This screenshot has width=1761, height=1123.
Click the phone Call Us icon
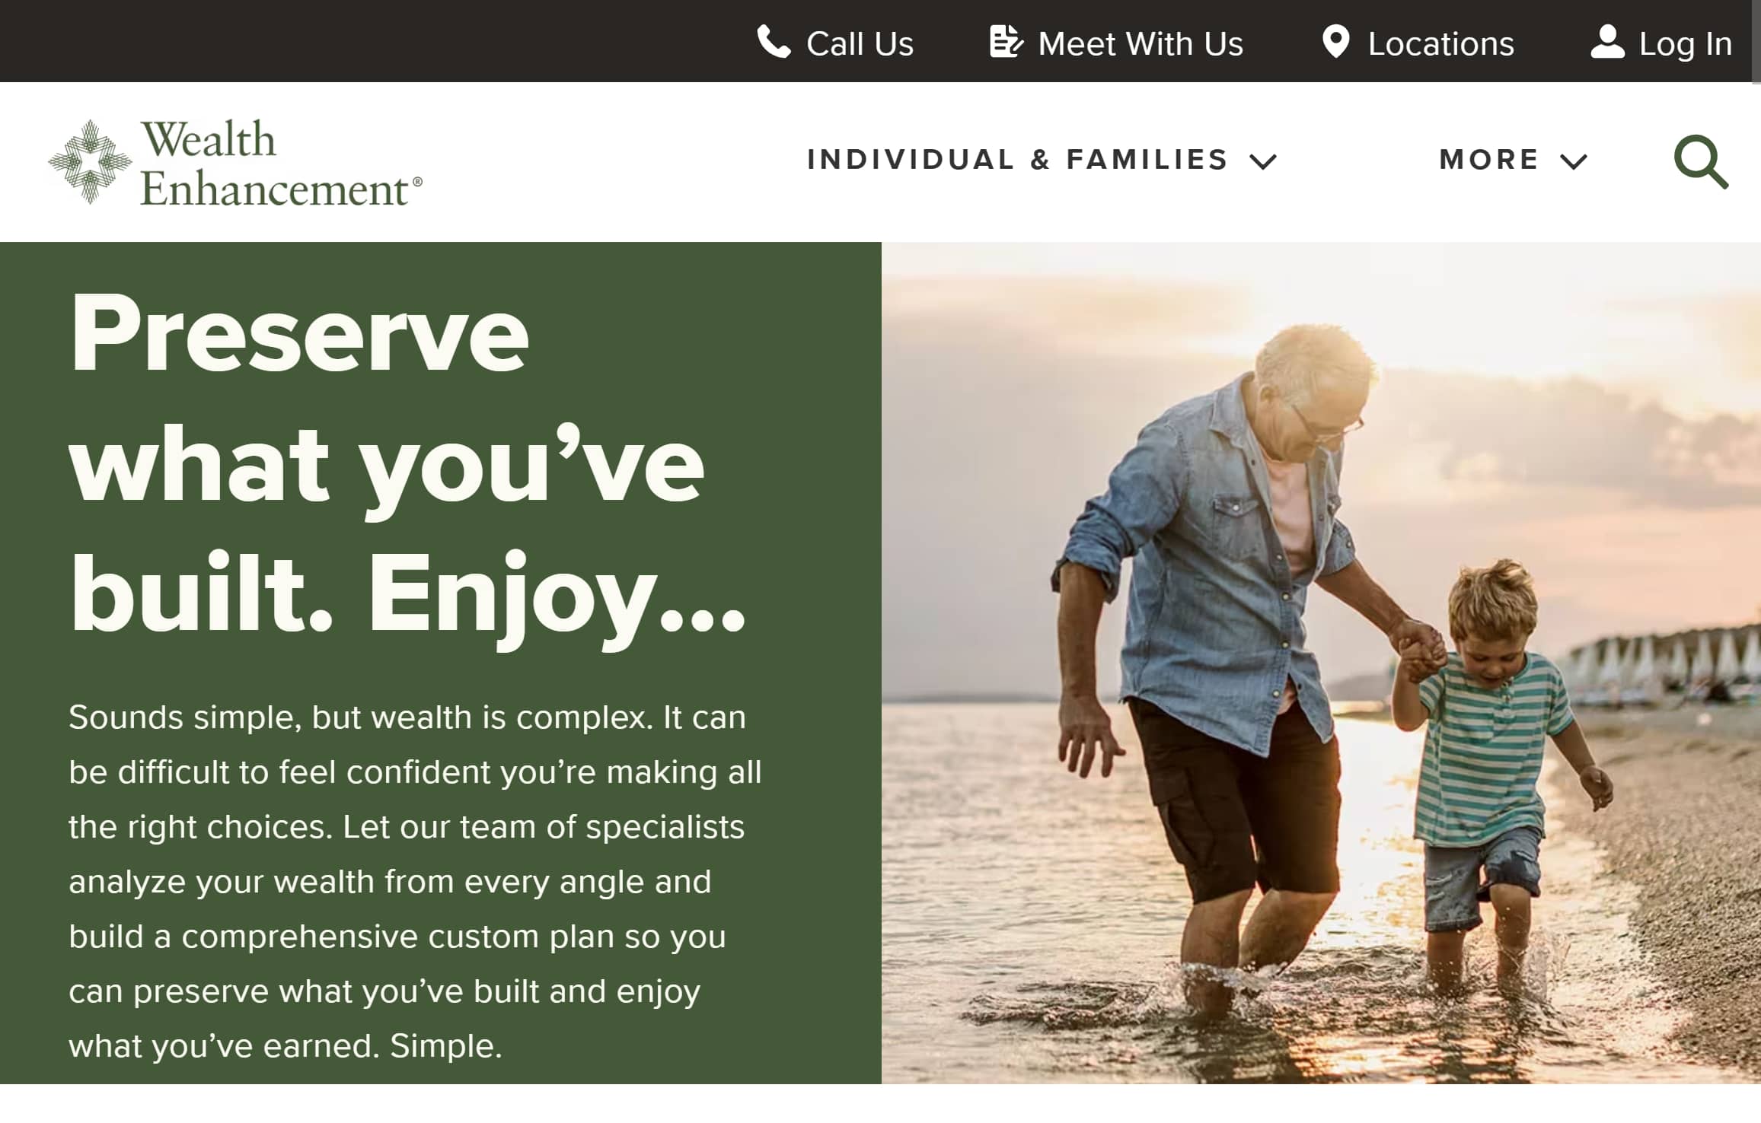(771, 43)
